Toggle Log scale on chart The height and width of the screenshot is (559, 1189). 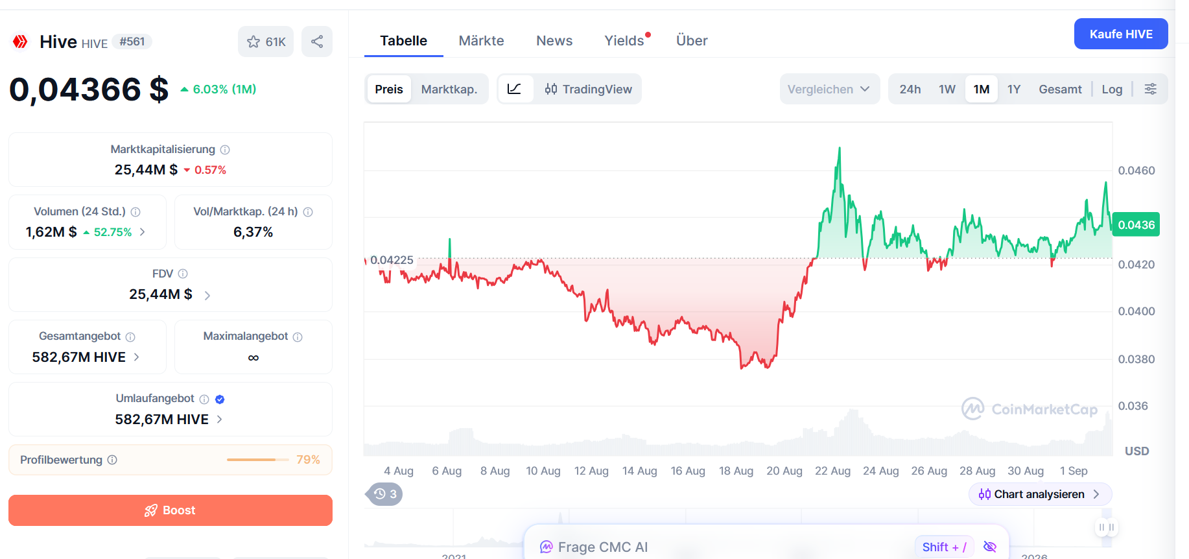[x=1112, y=89]
